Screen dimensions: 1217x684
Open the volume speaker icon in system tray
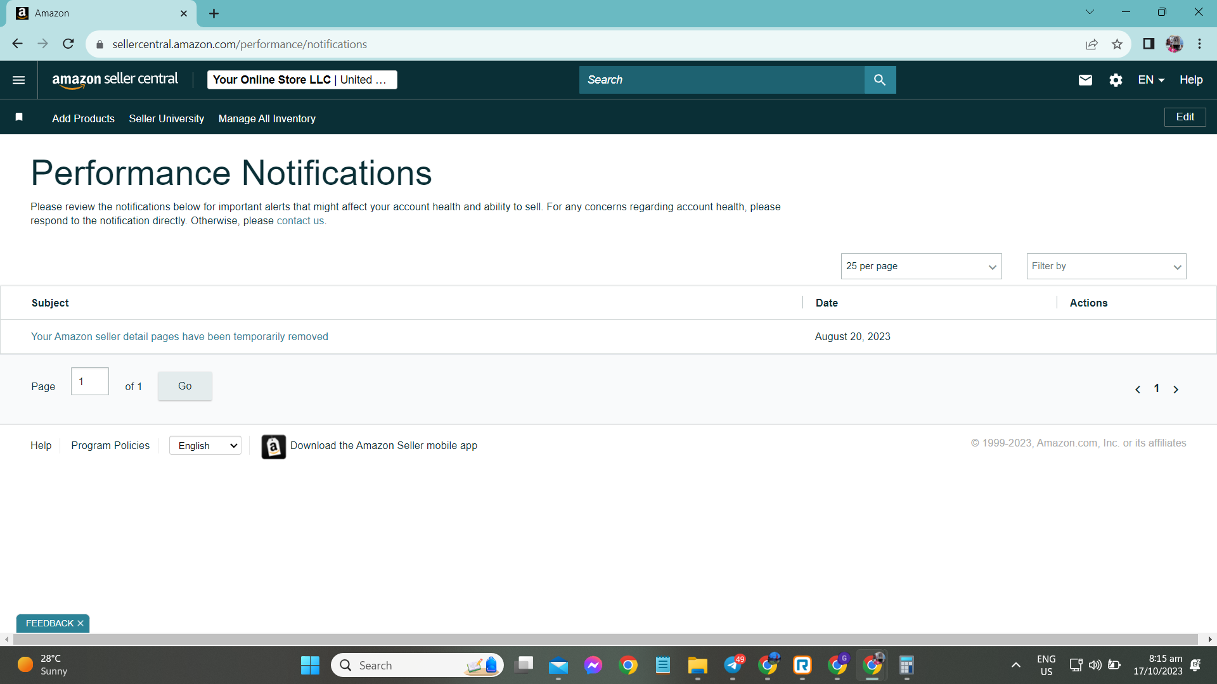[x=1095, y=665]
